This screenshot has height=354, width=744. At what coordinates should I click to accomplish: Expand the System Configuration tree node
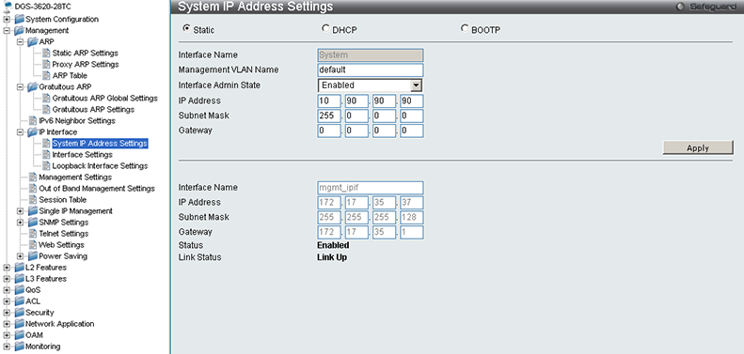click(x=7, y=20)
